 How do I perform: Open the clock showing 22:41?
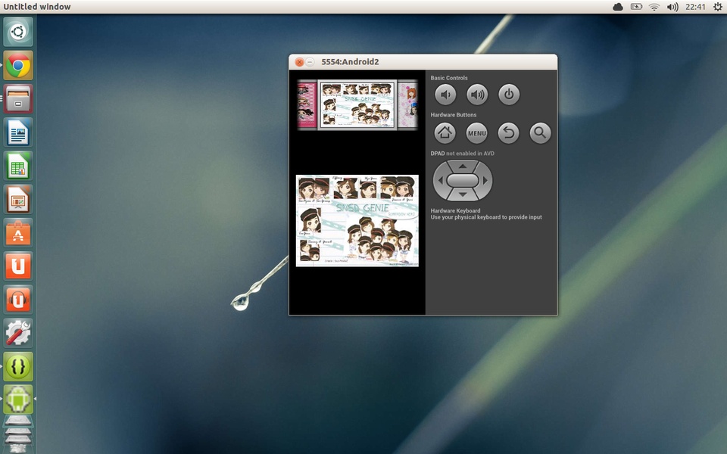pos(695,7)
